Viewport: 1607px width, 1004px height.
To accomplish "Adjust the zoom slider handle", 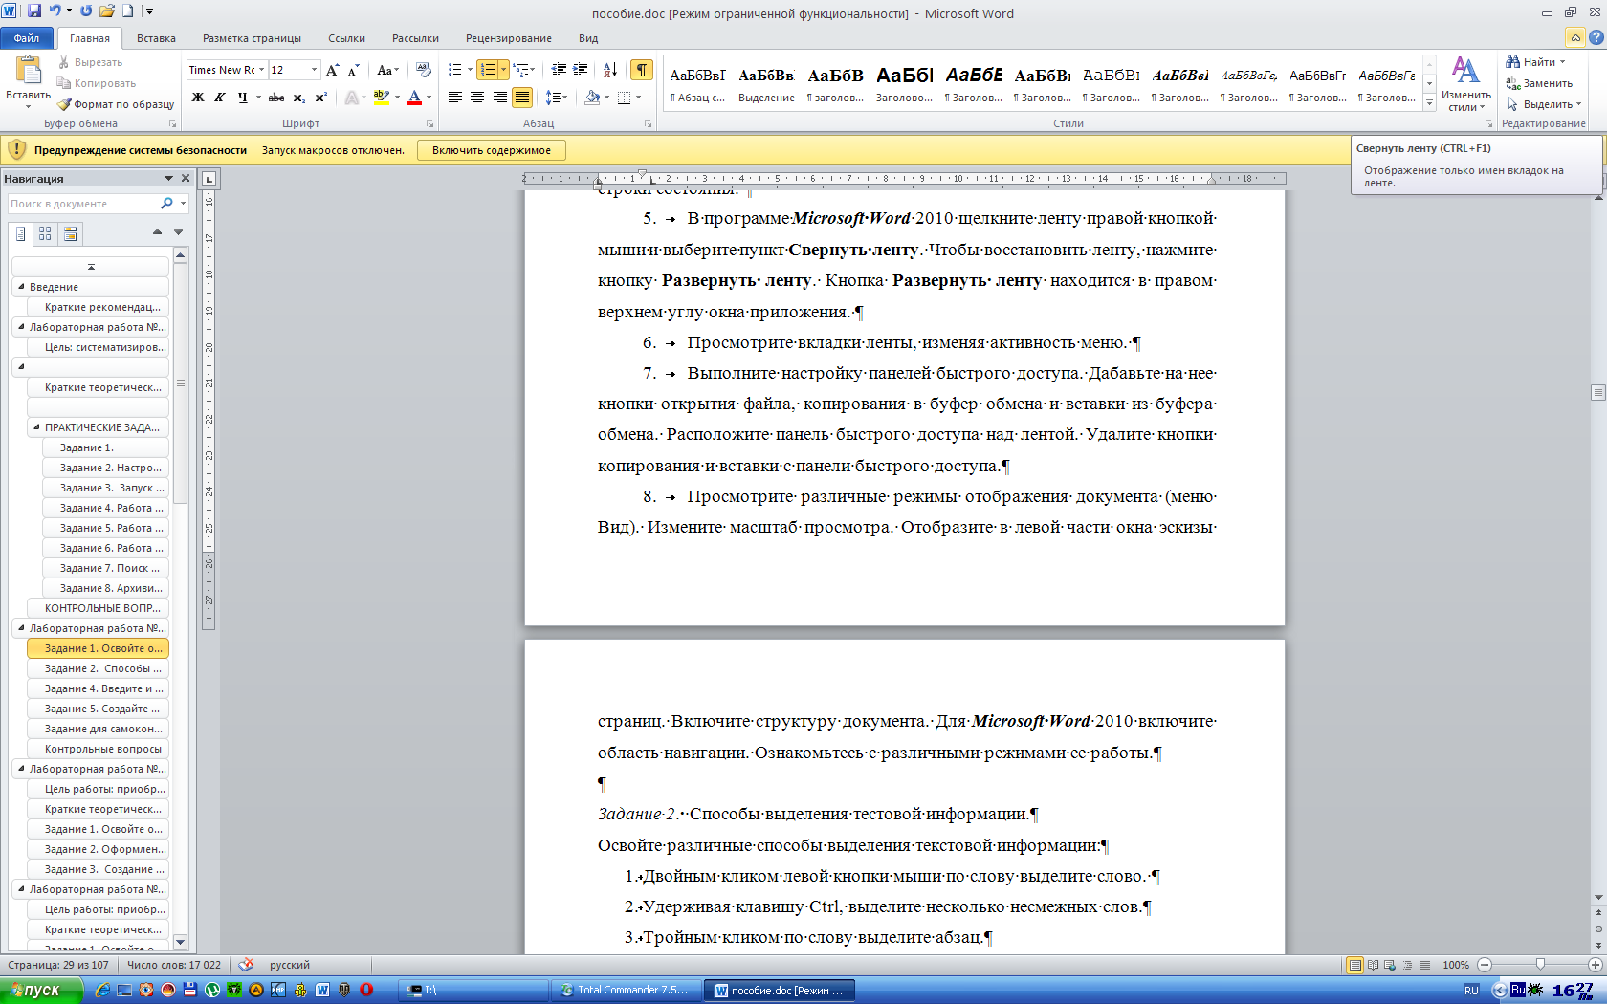I will [1540, 965].
